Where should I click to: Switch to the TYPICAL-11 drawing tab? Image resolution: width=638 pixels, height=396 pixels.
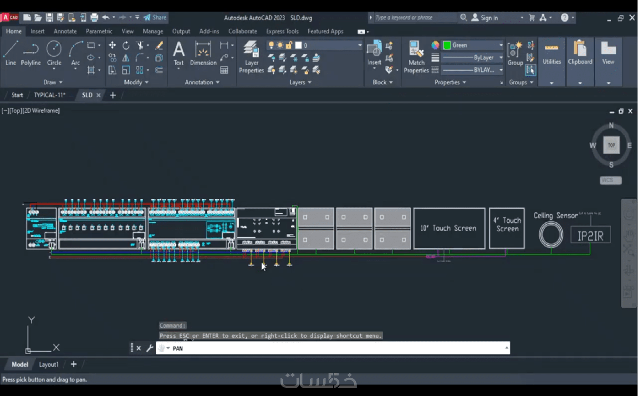point(50,95)
